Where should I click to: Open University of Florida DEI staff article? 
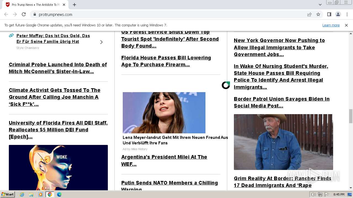click(58, 130)
